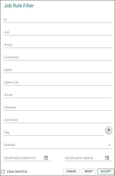Expand the Enabled dropdown arrow
This screenshot has height=176, width=115.
(x=110, y=145)
